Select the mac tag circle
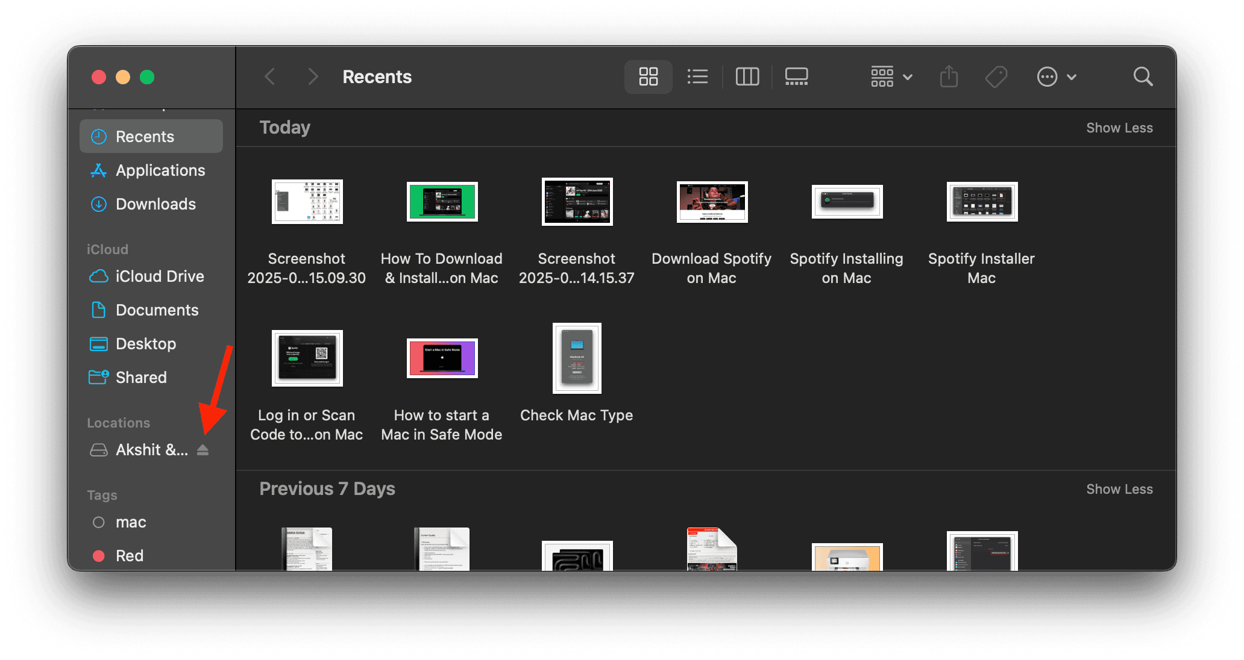The height and width of the screenshot is (660, 1244). (x=99, y=522)
